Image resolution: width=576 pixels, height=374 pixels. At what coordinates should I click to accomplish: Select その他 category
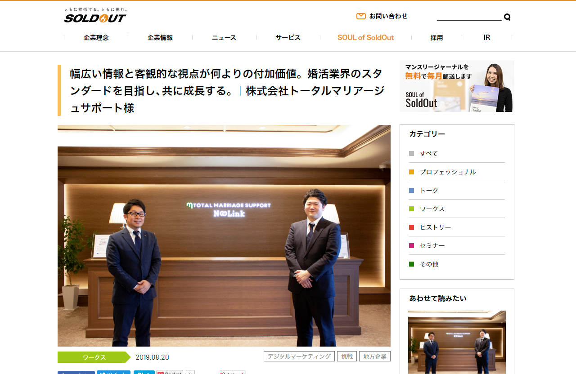pos(429,264)
